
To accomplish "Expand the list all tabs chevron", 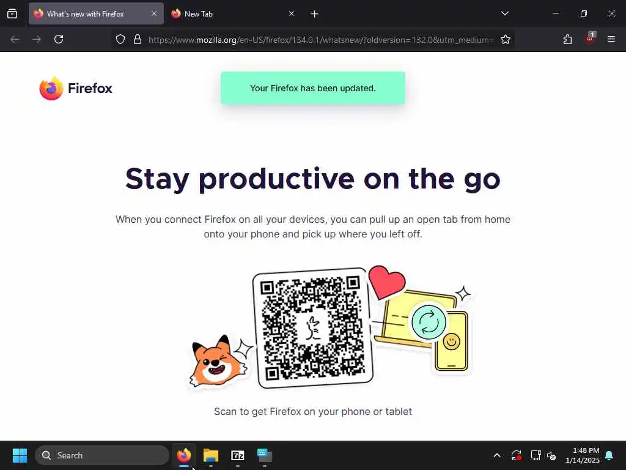I will pyautogui.click(x=504, y=13).
